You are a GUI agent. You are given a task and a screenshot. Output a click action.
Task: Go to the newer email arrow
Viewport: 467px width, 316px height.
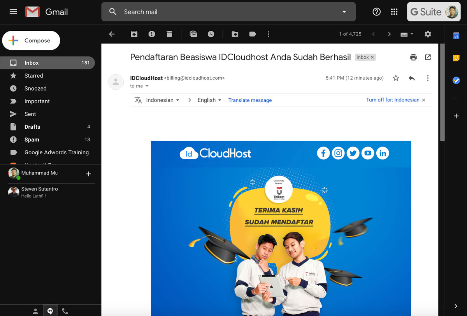(374, 34)
